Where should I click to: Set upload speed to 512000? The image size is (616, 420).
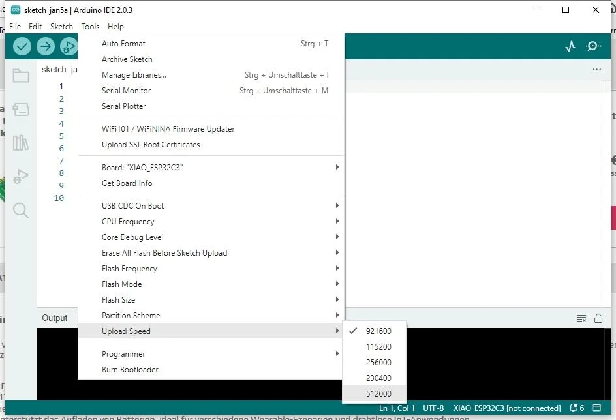[x=378, y=393]
